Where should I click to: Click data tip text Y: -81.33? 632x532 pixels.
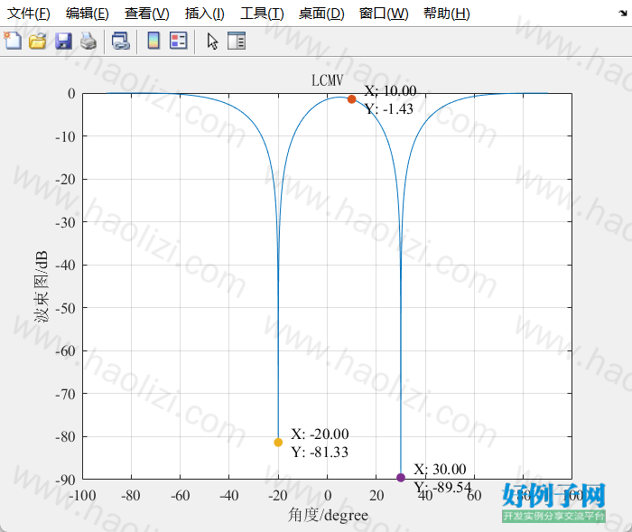[x=320, y=452]
